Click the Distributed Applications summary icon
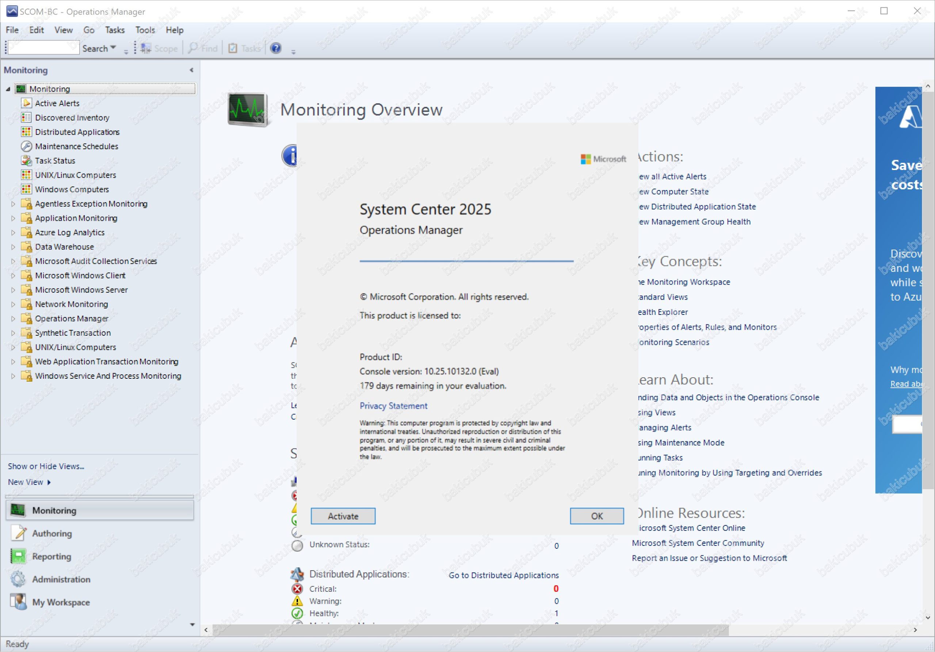935x652 pixels. pos(297,574)
